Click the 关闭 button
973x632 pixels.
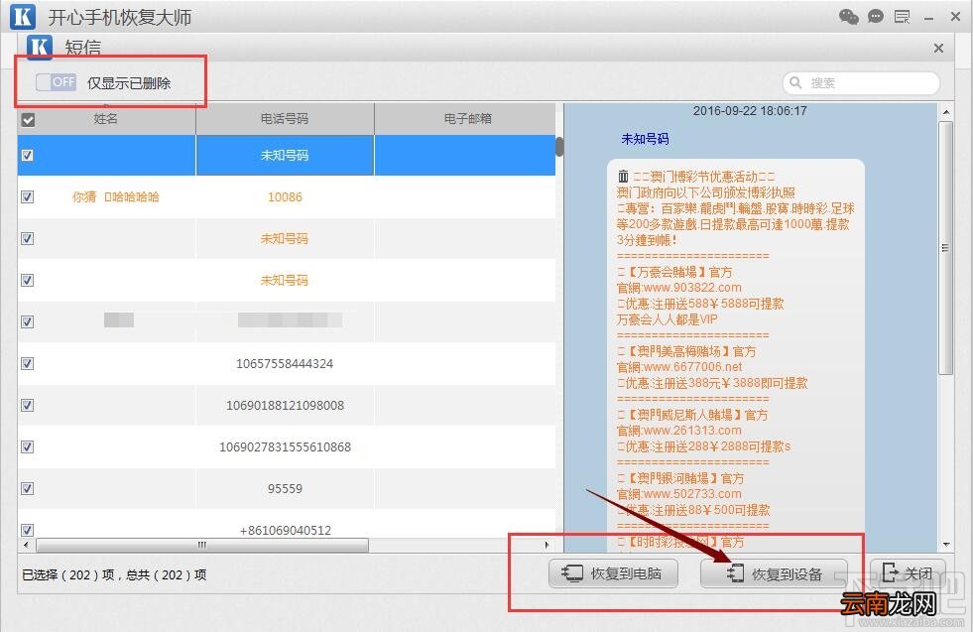tap(908, 573)
